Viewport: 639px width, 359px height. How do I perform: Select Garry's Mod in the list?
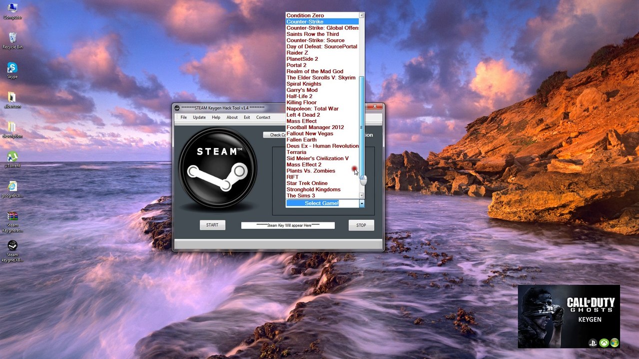coord(322,90)
